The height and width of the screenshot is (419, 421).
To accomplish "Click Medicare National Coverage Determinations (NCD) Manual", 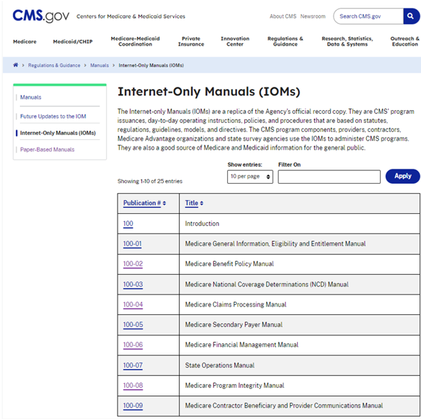I will [x=267, y=284].
